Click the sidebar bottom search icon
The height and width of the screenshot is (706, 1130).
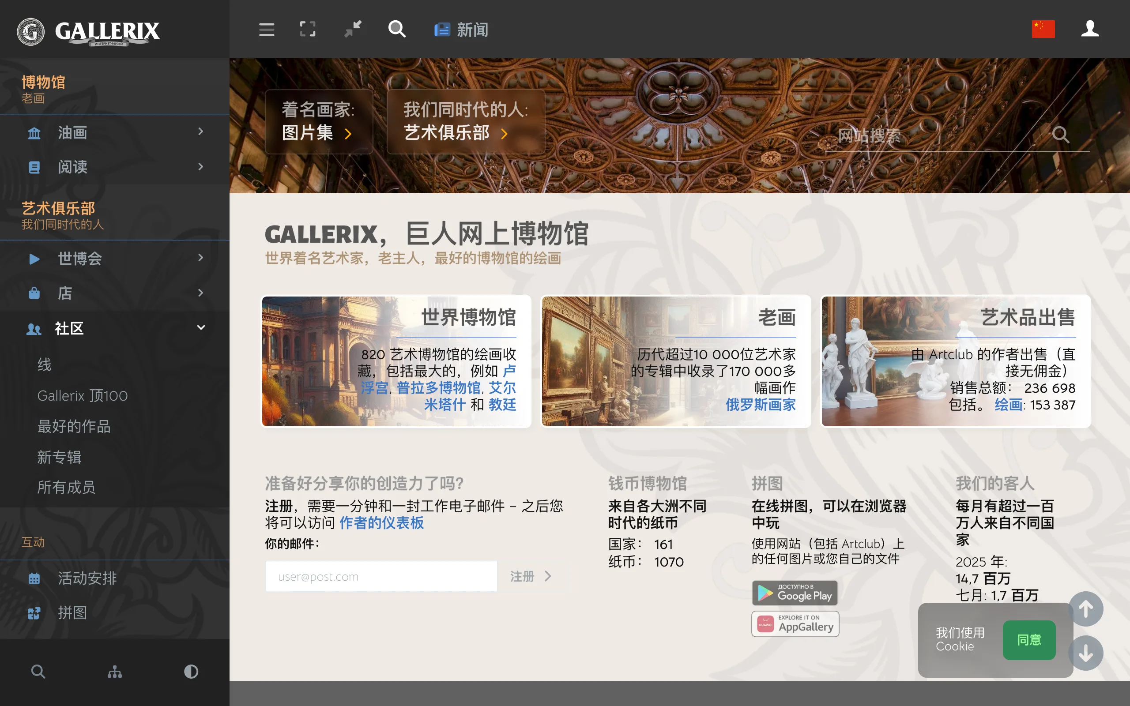[38, 672]
